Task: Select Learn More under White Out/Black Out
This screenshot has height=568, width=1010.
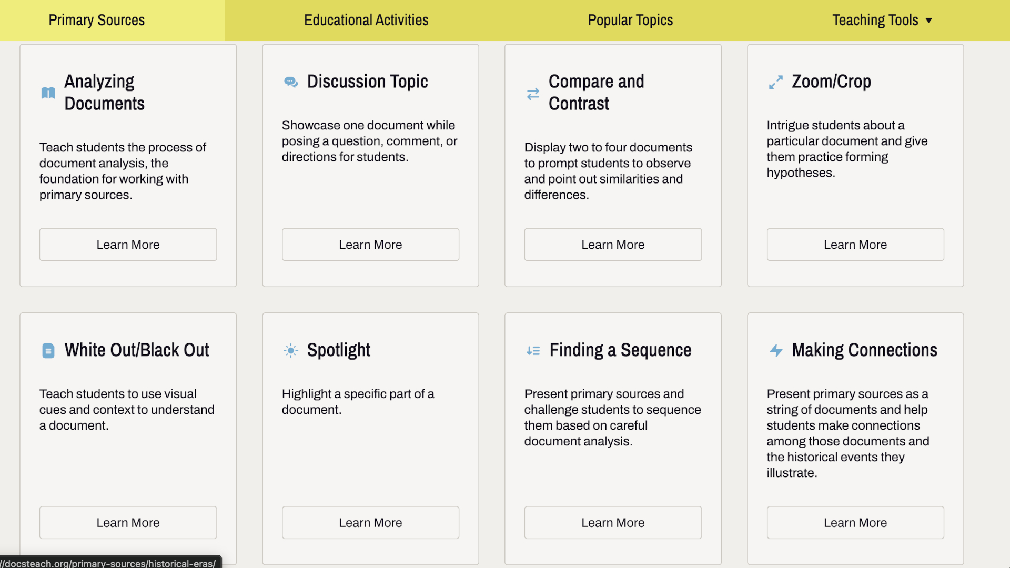Action: tap(128, 523)
